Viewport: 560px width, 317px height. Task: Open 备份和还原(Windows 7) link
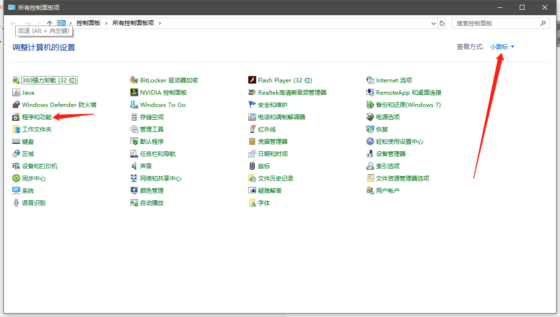(x=408, y=105)
